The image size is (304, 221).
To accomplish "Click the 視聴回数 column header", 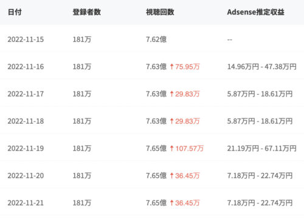I will click(160, 12).
